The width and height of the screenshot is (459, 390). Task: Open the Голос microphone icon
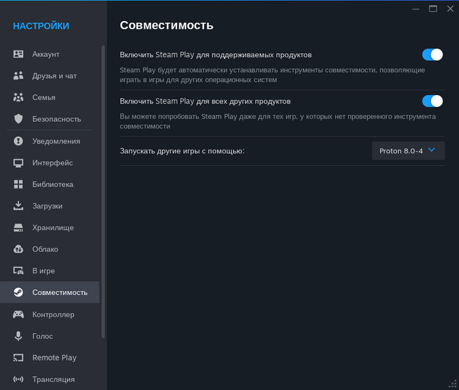point(18,336)
